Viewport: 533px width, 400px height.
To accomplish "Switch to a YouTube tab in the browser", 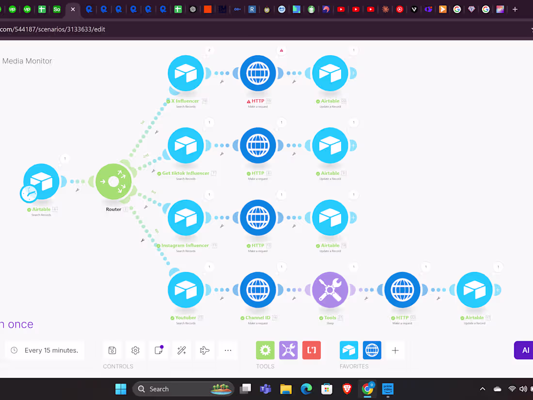I will [x=341, y=9].
